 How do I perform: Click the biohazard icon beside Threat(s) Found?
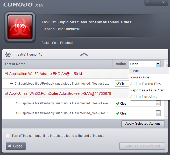(x=8, y=54)
